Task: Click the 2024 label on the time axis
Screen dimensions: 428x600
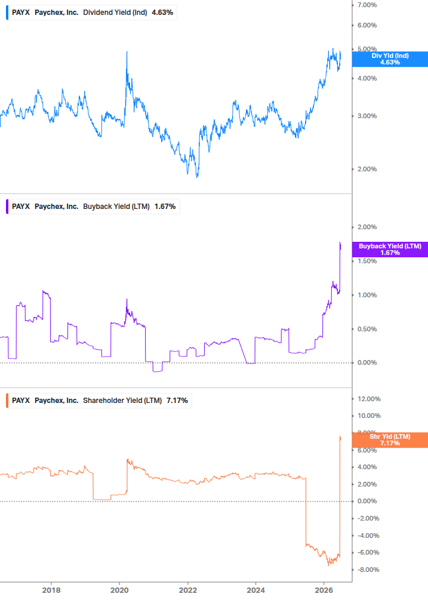Action: pos(255,590)
